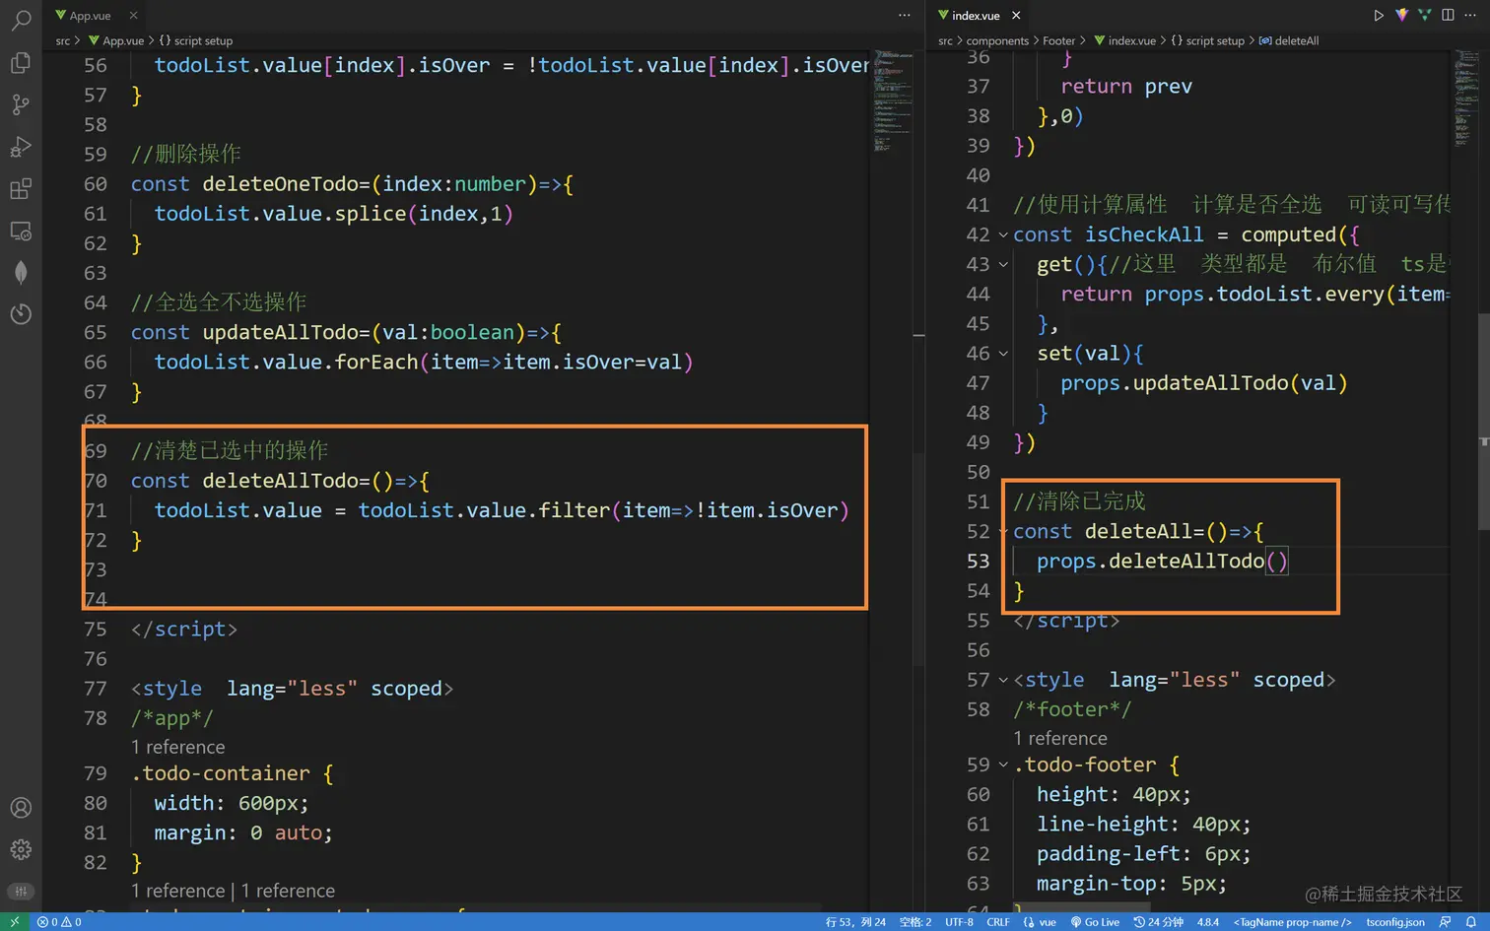Viewport: 1490px width, 931px height.
Task: Open the Explorer files icon
Action: point(21,62)
